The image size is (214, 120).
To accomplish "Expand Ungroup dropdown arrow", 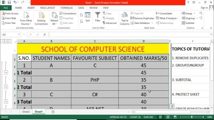I will [197, 18].
